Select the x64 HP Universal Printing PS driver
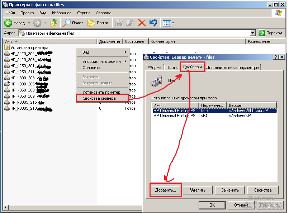Screen dimensions: 289x213 (214, 116)
